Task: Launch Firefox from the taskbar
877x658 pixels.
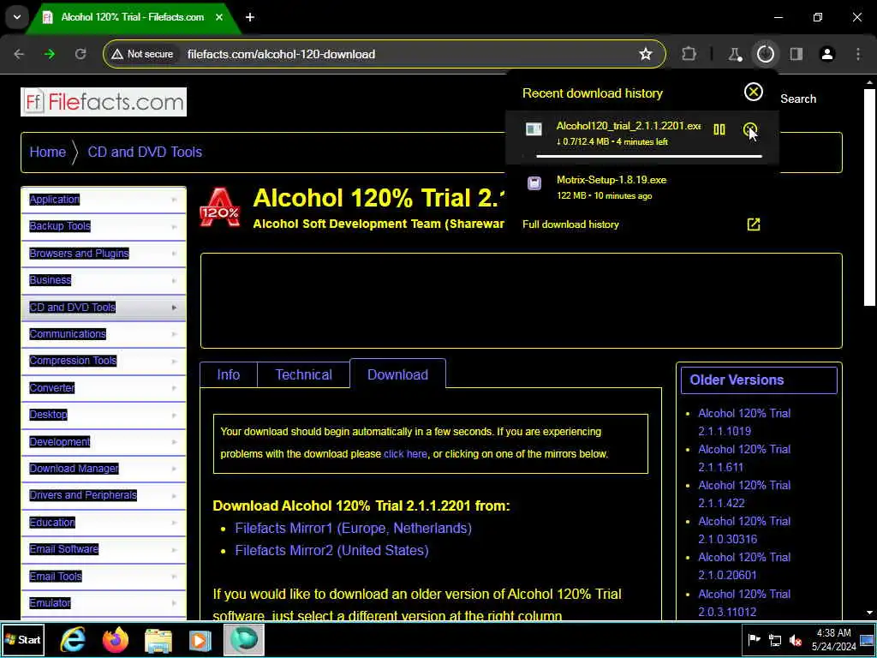Action: [116, 639]
